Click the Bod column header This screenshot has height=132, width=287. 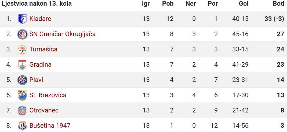tap(278, 4)
